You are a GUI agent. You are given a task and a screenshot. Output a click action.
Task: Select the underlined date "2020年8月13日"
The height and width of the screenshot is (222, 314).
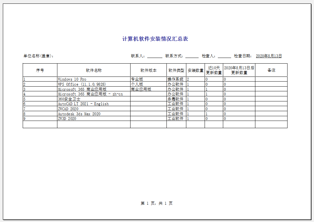point(269,56)
